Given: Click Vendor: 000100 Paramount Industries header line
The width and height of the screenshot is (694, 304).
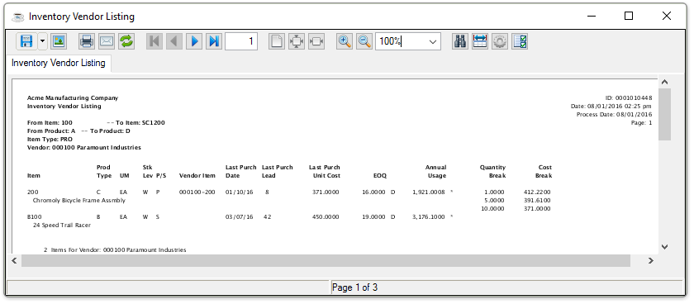Looking at the screenshot, I should pyautogui.click(x=84, y=147).
